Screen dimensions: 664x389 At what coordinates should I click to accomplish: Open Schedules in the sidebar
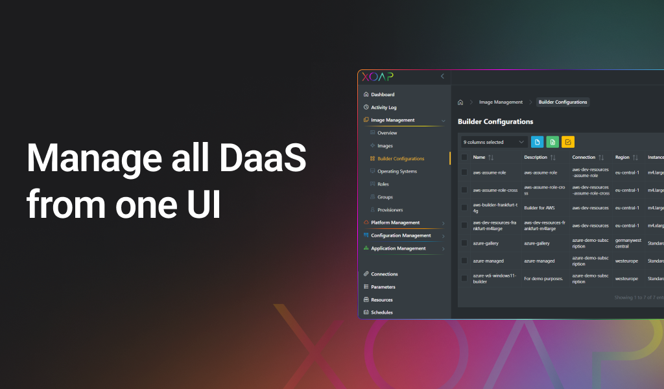click(381, 312)
